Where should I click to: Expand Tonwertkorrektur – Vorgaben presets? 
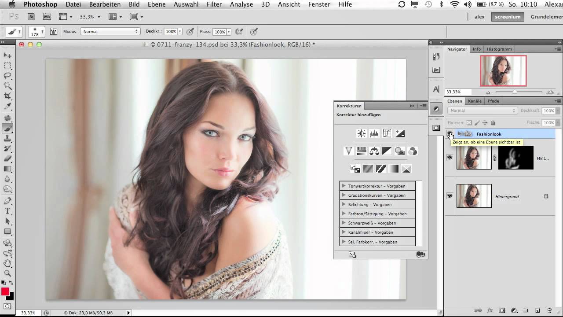[344, 186]
